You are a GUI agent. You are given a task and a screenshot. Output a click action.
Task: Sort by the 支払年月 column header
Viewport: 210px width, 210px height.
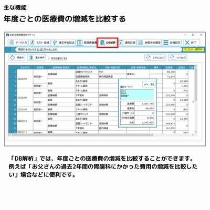25,67
